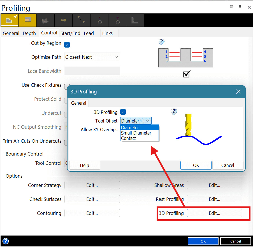Click the first yellow profiling icon with checkmark

click(9, 20)
